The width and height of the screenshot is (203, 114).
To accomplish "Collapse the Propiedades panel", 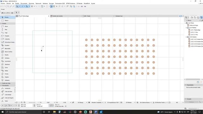I will [185, 85].
